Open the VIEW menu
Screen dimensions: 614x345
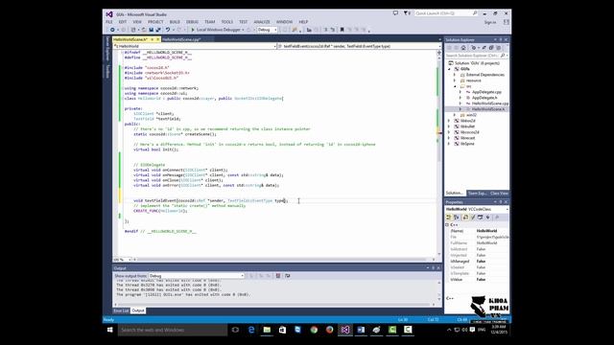click(x=137, y=22)
